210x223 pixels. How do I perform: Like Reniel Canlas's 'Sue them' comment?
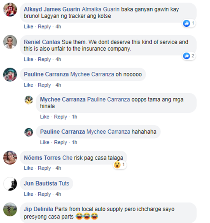click(x=29, y=59)
